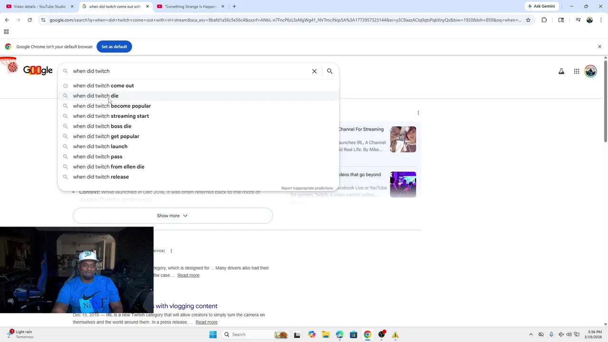Bookmark this tab with the star
608x342 pixels.
coord(528,20)
